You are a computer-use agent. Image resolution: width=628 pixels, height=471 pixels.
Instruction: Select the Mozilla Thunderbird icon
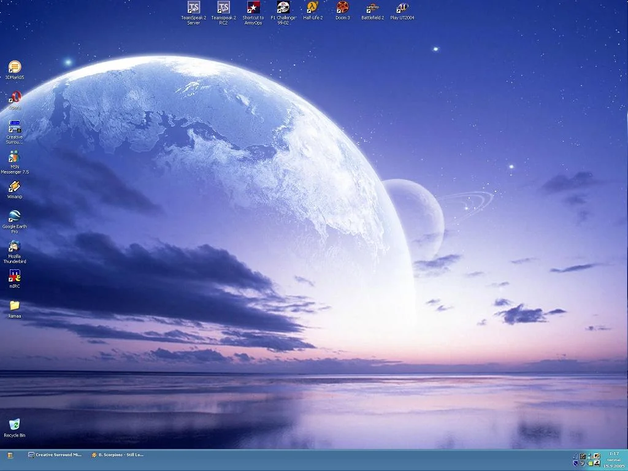(x=15, y=247)
